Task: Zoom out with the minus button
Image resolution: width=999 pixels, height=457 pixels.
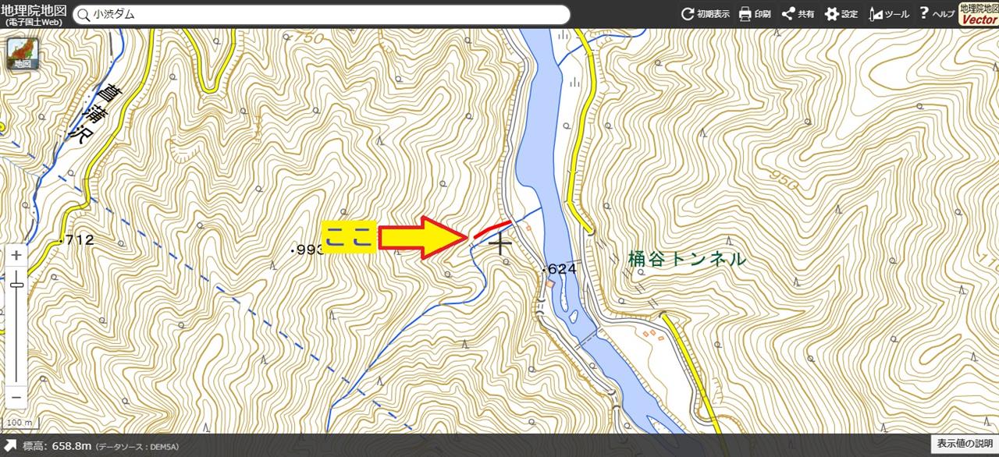Action: point(16,397)
